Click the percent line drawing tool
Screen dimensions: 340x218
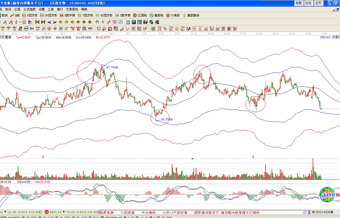tap(165, 28)
